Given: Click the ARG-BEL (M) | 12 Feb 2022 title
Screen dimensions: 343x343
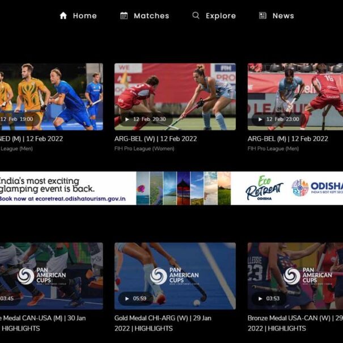Looking at the screenshot, I should pyautogui.click(x=287, y=139).
